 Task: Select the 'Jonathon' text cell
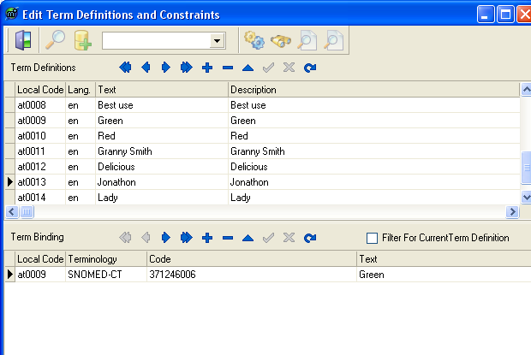coord(162,182)
